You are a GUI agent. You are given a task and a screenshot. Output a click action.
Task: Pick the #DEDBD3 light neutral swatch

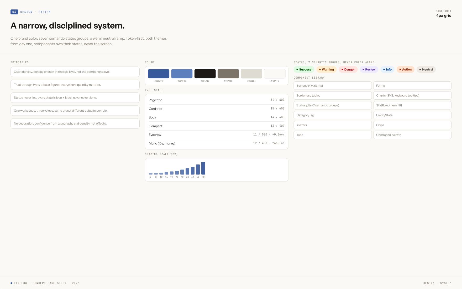click(x=251, y=74)
